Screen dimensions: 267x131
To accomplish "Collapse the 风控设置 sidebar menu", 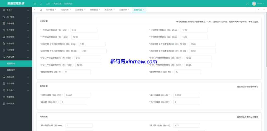I will pos(16,57).
